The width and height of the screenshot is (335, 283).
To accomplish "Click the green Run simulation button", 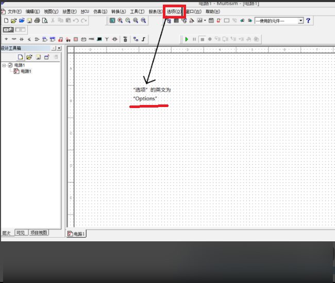I will (187, 39).
